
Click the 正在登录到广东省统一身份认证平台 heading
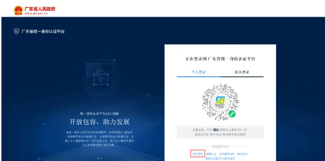click(220, 59)
